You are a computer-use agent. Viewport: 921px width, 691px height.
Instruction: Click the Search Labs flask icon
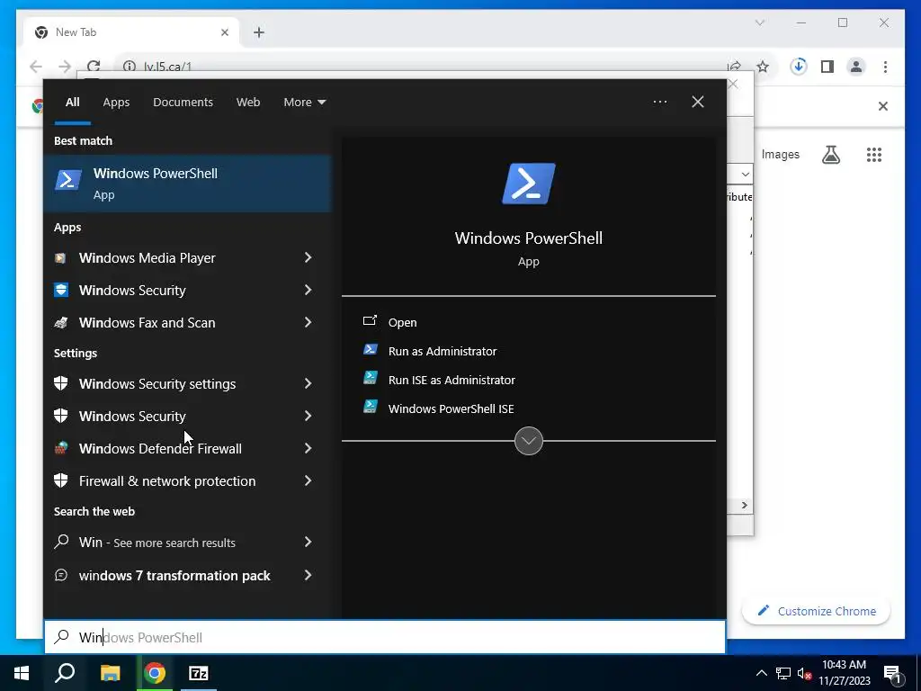(831, 155)
